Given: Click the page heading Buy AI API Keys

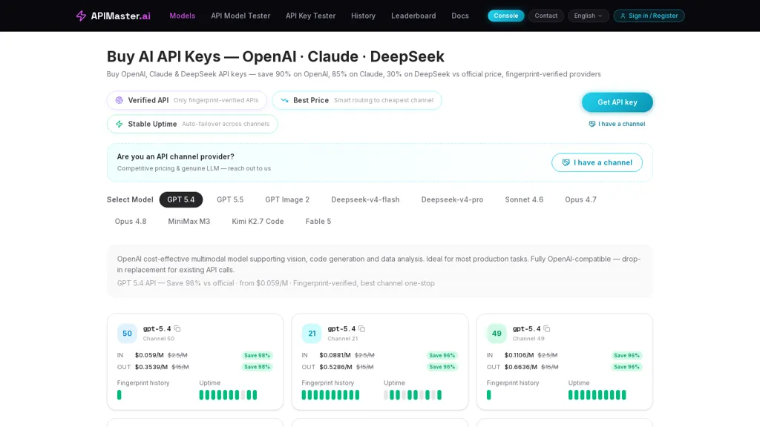Looking at the screenshot, I should pyautogui.click(x=275, y=56).
